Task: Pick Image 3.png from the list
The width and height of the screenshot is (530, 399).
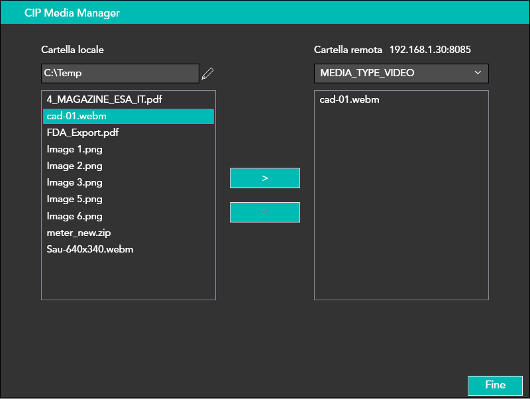Action: (74, 182)
